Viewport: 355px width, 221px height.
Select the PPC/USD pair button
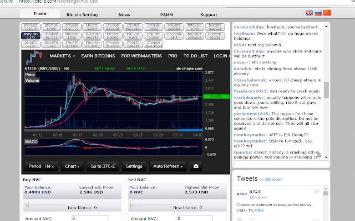pyautogui.click(x=133, y=35)
